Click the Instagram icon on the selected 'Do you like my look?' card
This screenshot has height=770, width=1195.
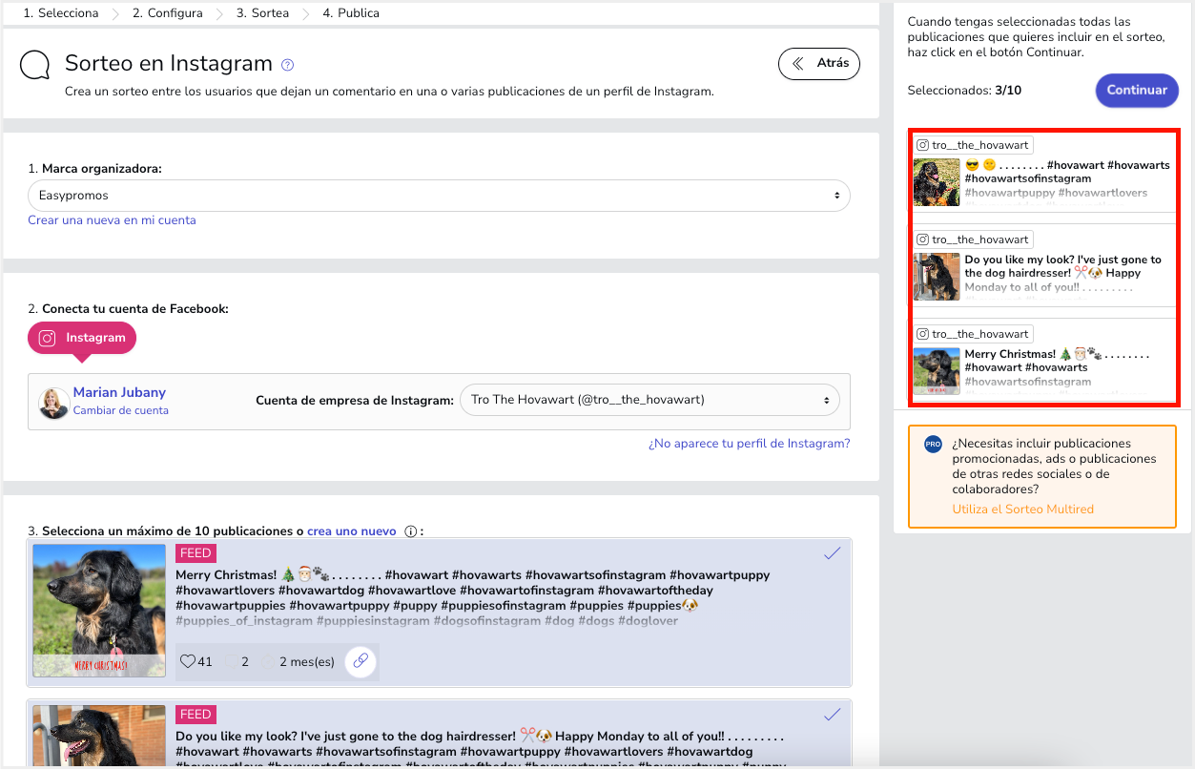(922, 239)
